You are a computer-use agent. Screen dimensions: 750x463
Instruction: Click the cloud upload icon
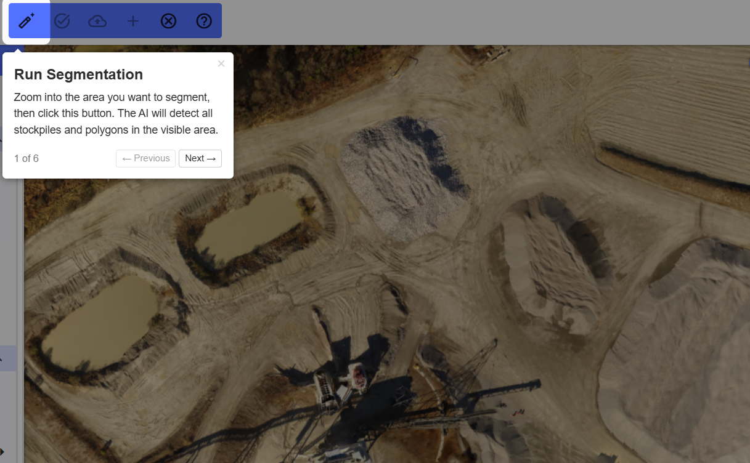(x=97, y=21)
